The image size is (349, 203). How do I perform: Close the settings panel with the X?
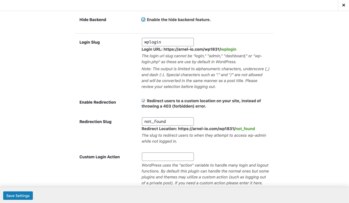[x=343, y=5]
